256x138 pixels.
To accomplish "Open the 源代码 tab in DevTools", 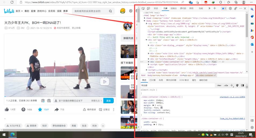I will (183, 8).
